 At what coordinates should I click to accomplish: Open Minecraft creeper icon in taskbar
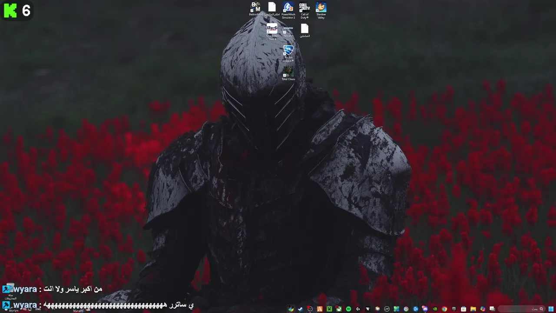pos(329,309)
